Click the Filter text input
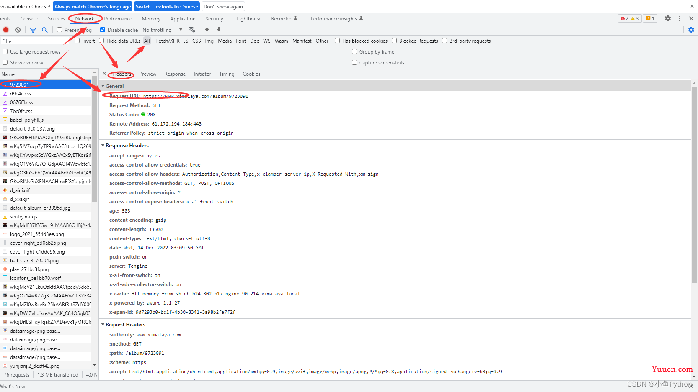This screenshot has width=698, height=392. (x=36, y=41)
